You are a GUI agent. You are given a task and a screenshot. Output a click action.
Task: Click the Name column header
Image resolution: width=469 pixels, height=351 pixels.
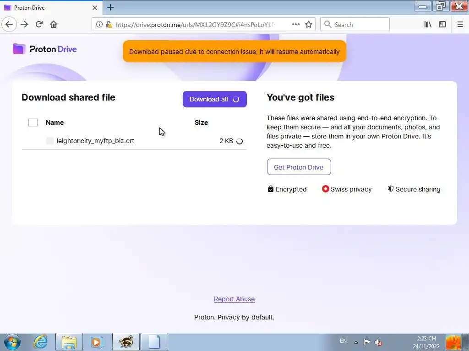[x=55, y=122]
